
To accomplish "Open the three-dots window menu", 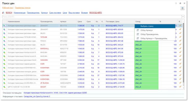I will tap(176, 3).
